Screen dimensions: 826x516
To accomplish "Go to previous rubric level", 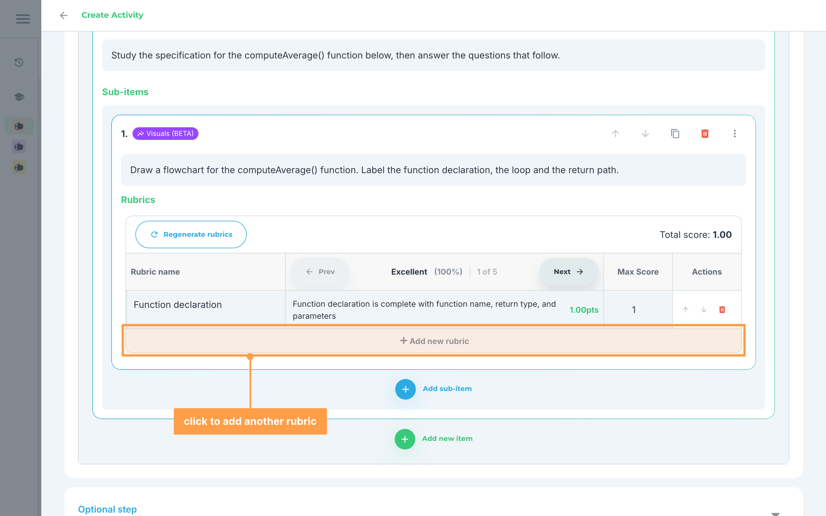I will [320, 272].
